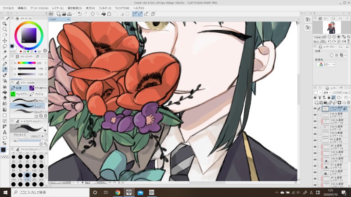Click the Redo arrow in command bar
This screenshot has width=351, height=197.
pyautogui.click(x=85, y=14)
